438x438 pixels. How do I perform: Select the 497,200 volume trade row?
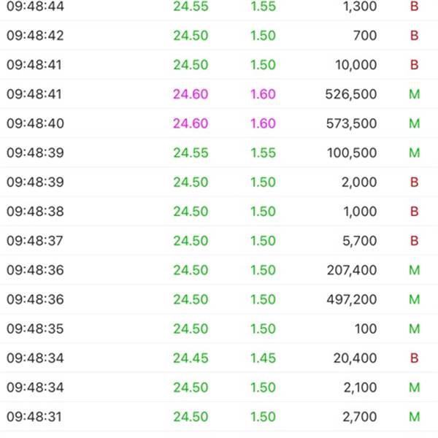pyautogui.click(x=219, y=299)
